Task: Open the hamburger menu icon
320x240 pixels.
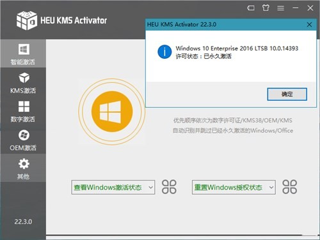Action: point(280,8)
